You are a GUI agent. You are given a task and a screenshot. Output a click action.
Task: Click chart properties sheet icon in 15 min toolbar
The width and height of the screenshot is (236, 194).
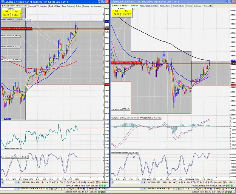point(224,182)
